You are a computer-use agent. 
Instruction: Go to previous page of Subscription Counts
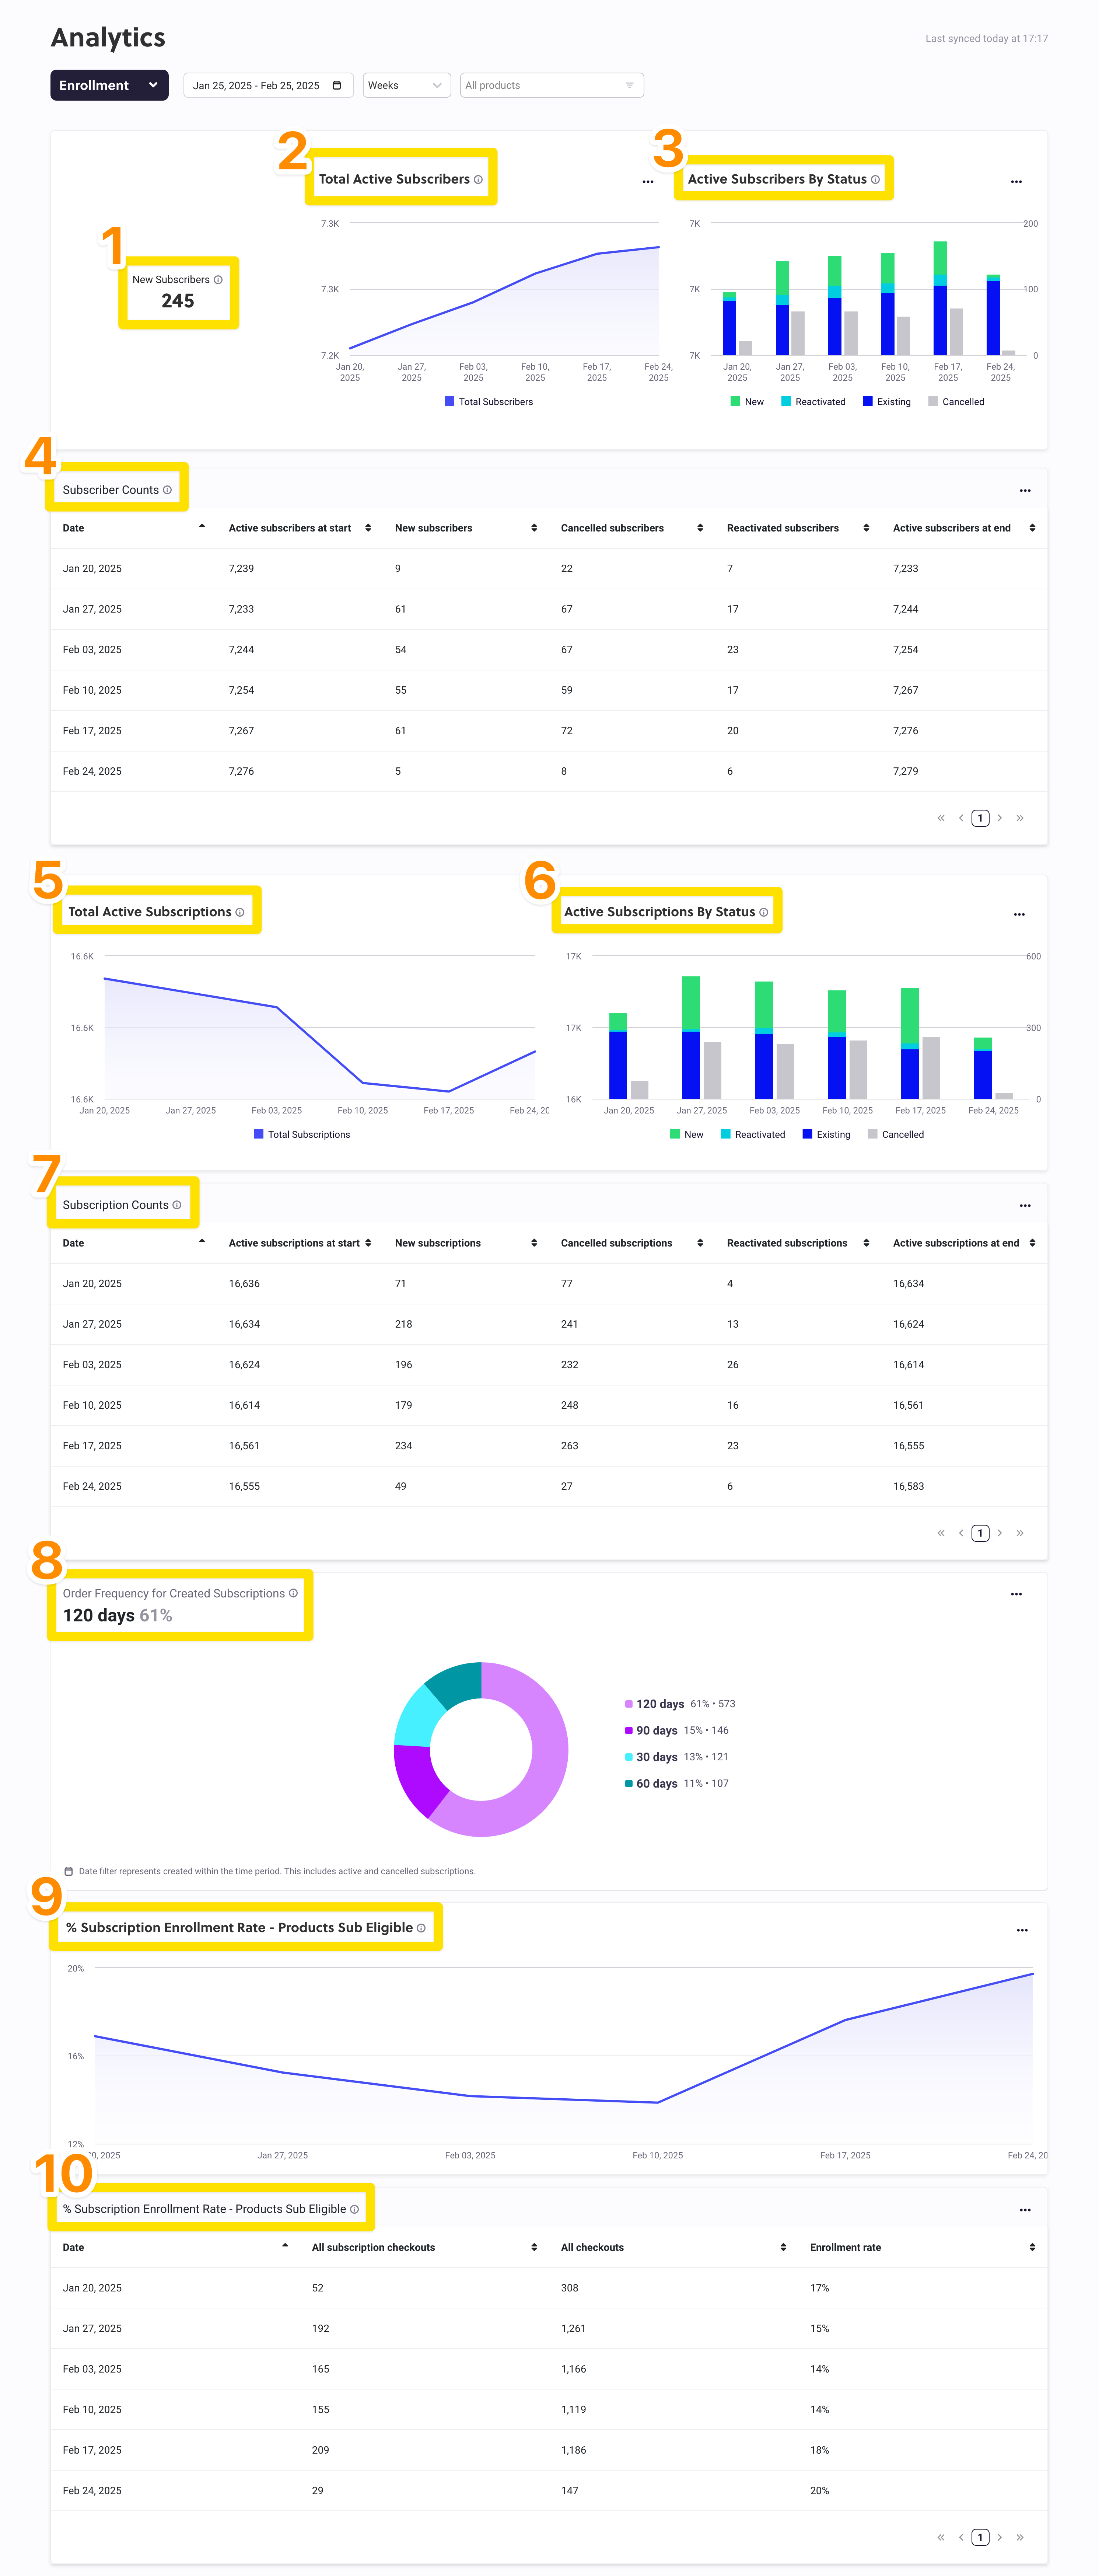coord(961,1533)
